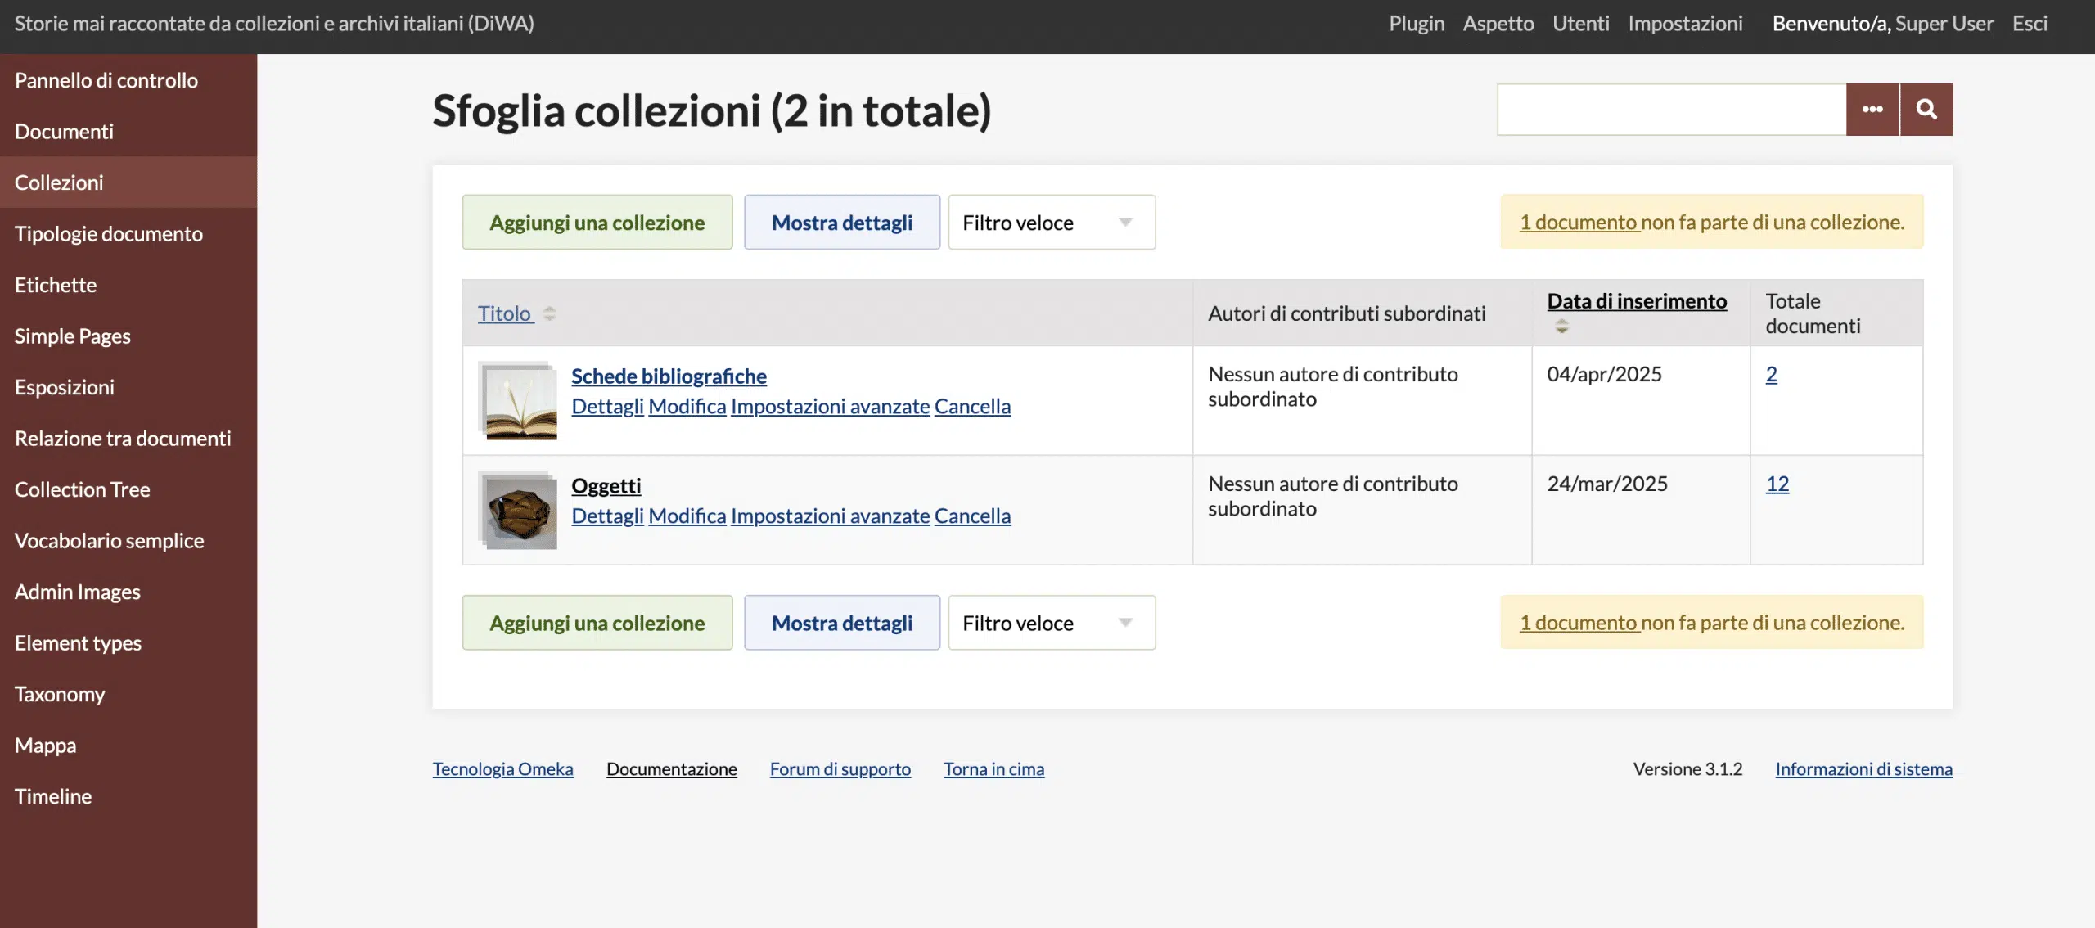Viewport: 2095px width, 928px height.
Task: Click Versione 3.1.2 text
Action: pyautogui.click(x=1687, y=769)
